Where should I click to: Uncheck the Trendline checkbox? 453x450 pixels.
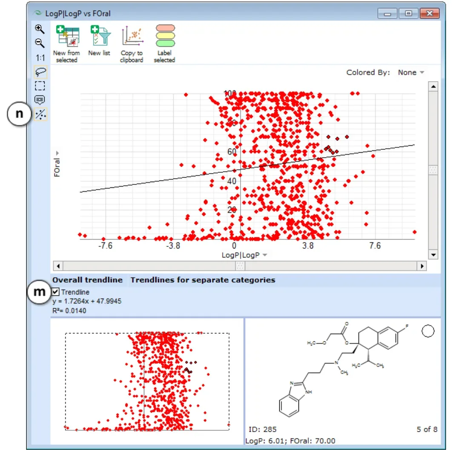click(55, 292)
